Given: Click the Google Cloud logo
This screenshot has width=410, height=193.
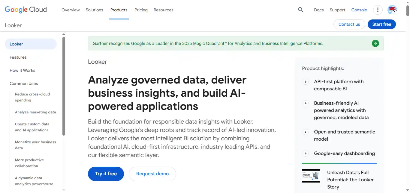Looking at the screenshot, I should pyautogui.click(x=26, y=10).
